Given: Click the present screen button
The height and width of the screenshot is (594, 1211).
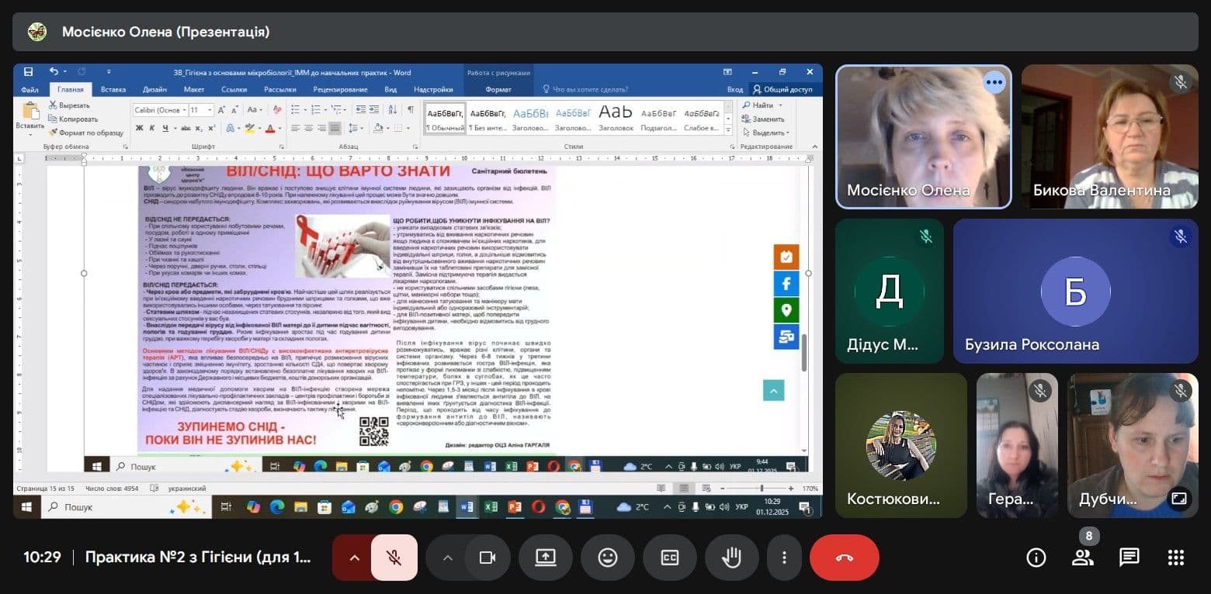Looking at the screenshot, I should click(546, 558).
